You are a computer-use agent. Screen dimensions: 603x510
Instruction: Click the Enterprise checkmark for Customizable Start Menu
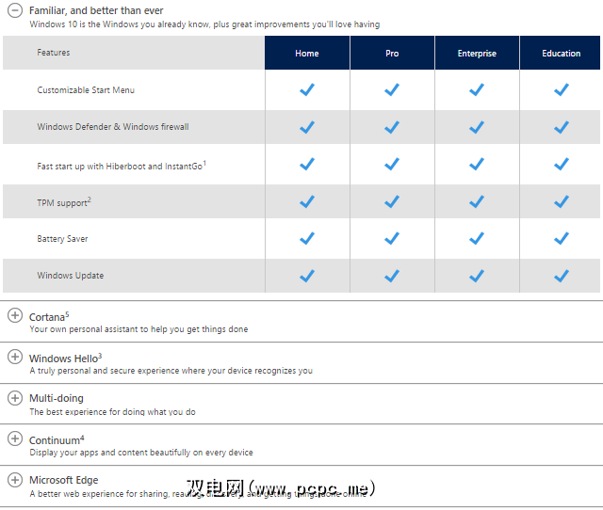pos(477,89)
